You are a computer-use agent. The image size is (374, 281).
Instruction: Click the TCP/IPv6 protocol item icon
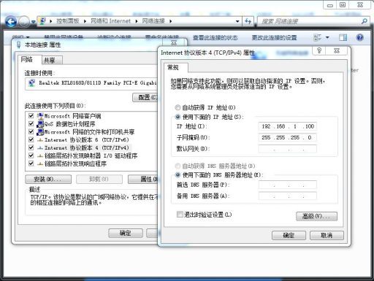pyautogui.click(x=40, y=140)
